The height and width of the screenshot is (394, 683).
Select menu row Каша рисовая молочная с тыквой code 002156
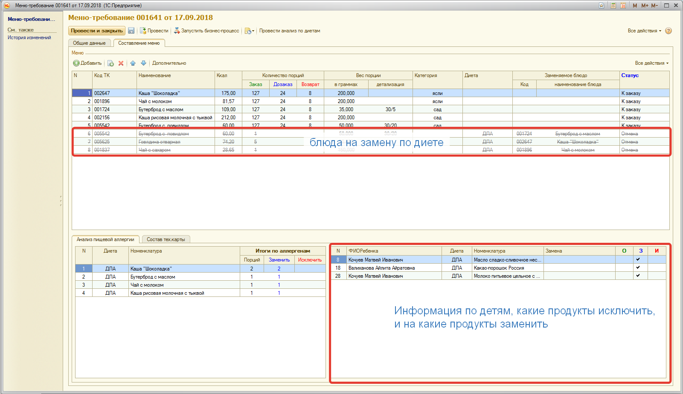pyautogui.click(x=371, y=118)
